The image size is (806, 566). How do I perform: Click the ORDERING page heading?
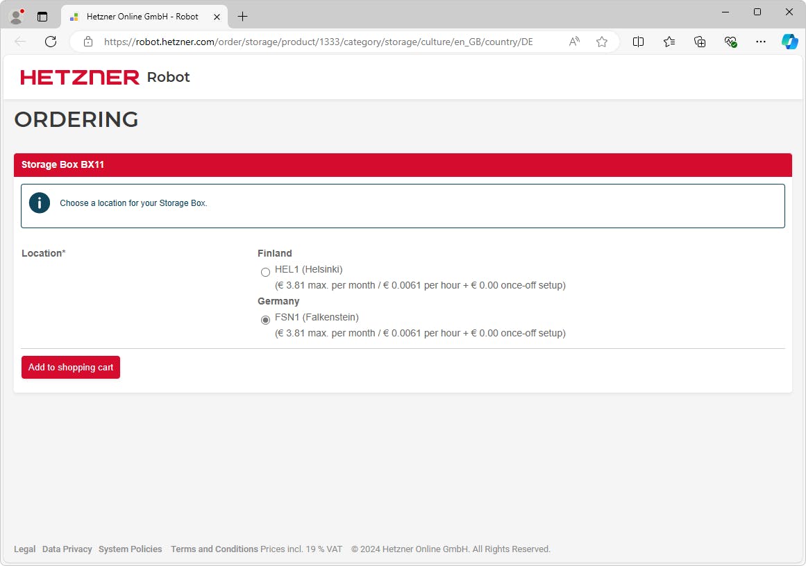[x=76, y=119]
